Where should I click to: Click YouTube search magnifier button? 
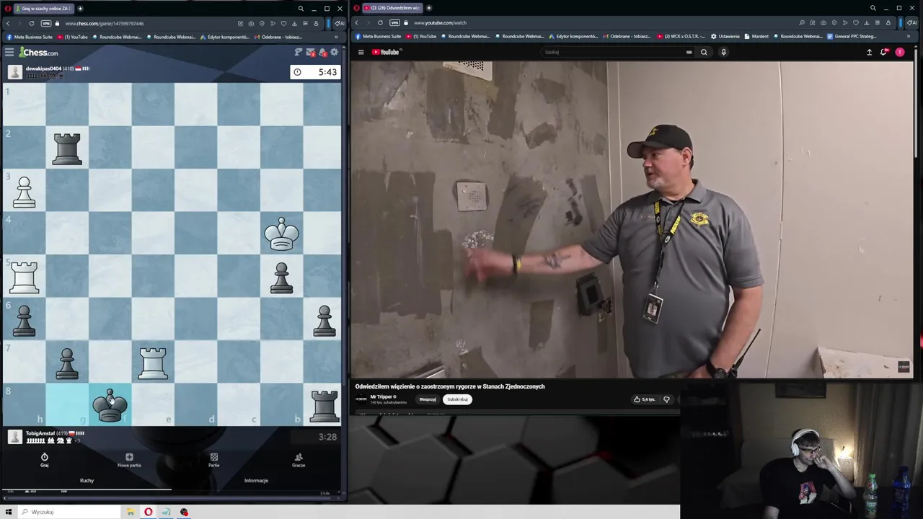pyautogui.click(x=704, y=52)
